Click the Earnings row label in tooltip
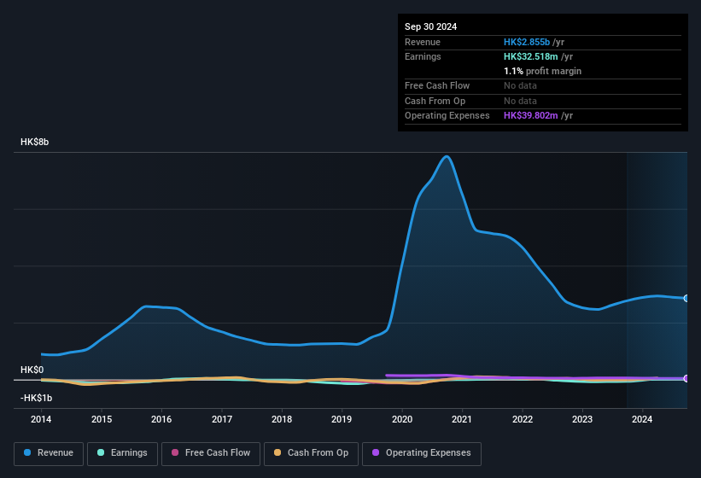This screenshot has height=478, width=701. tap(423, 56)
